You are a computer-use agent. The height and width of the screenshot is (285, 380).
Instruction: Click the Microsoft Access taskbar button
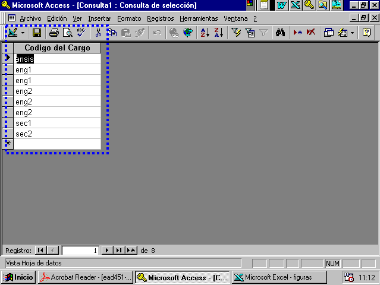[x=182, y=277]
